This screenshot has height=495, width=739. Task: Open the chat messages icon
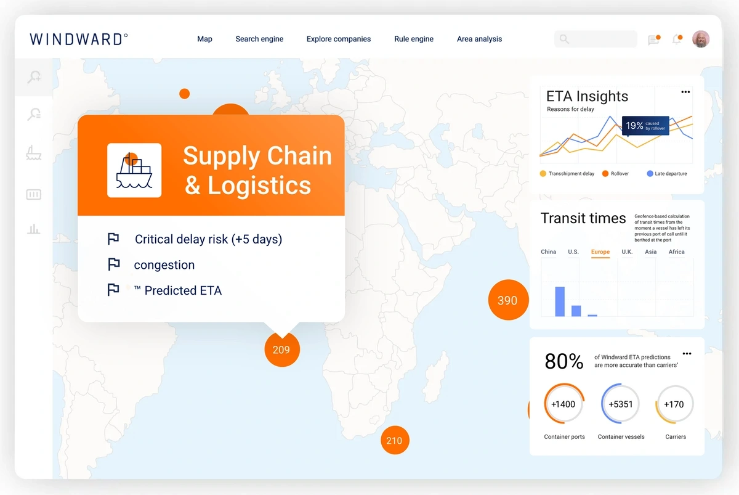[654, 39]
